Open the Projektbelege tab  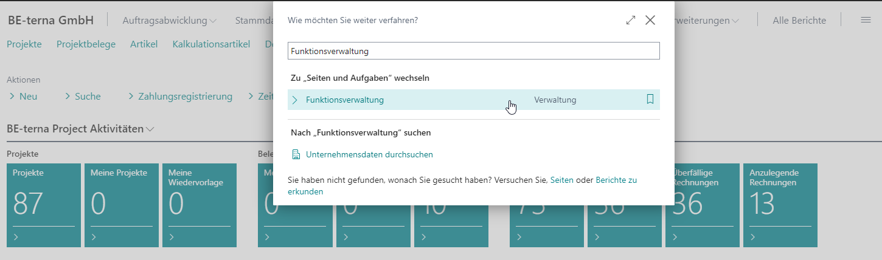(85, 44)
